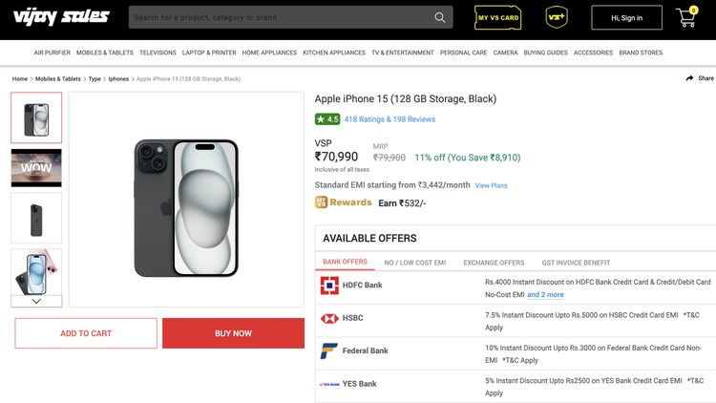Viewport: 716px width, 403px height.
Task: Open the 418 Ratings & 198 Reviews link
Action: pos(390,119)
